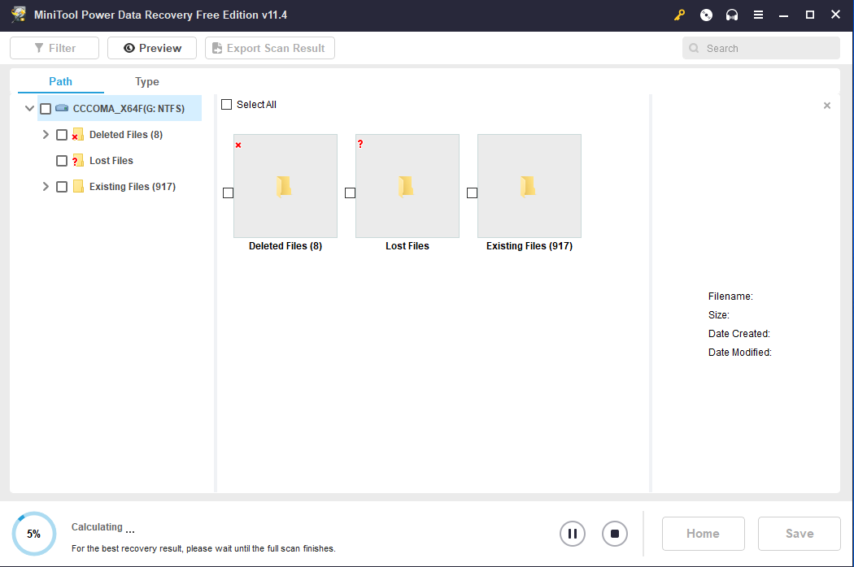854x567 pixels.
Task: Click the Home button
Action: click(704, 534)
